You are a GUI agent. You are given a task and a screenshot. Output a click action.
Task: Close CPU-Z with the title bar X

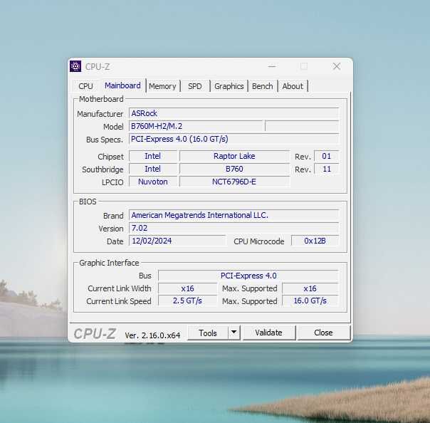pyautogui.click(x=337, y=66)
